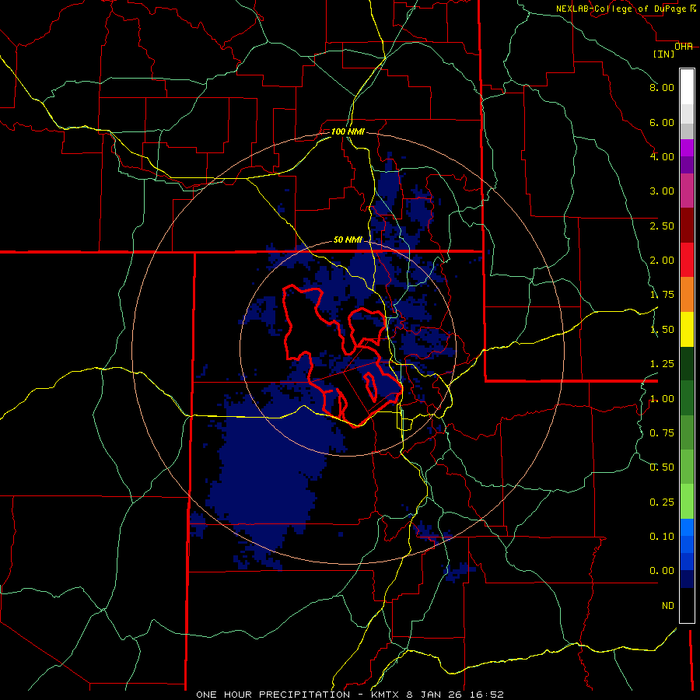Click the OHR product label
Viewport: 700px width, 700px height.
[684, 47]
